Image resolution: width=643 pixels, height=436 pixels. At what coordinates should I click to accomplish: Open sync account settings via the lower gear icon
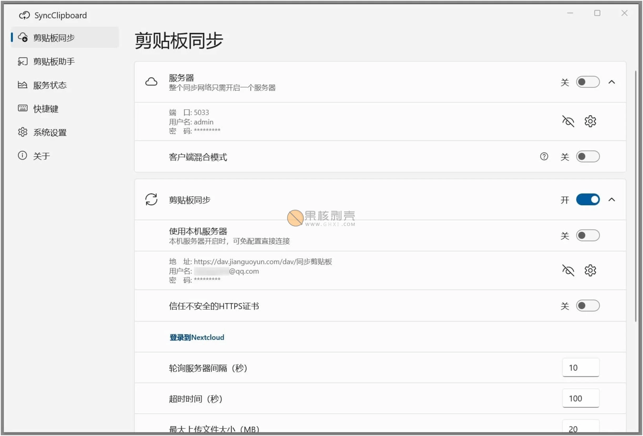click(x=590, y=271)
